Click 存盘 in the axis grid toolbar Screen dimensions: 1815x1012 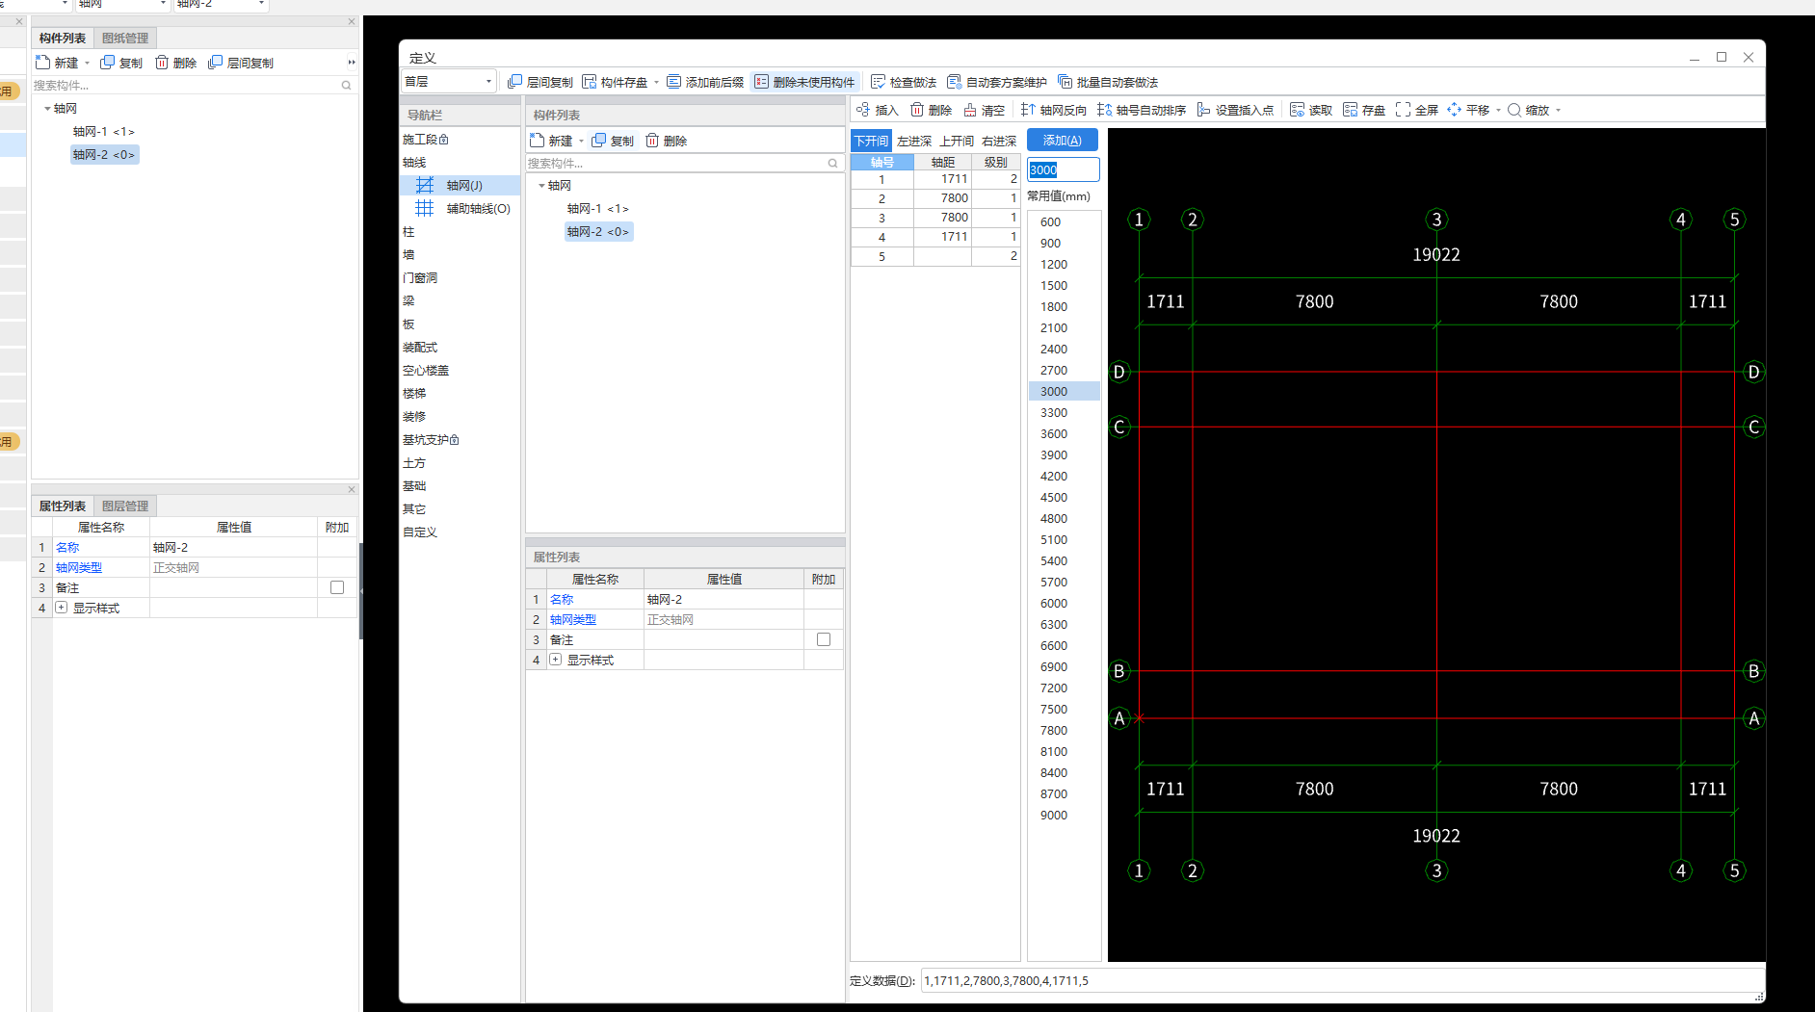pos(1364,110)
